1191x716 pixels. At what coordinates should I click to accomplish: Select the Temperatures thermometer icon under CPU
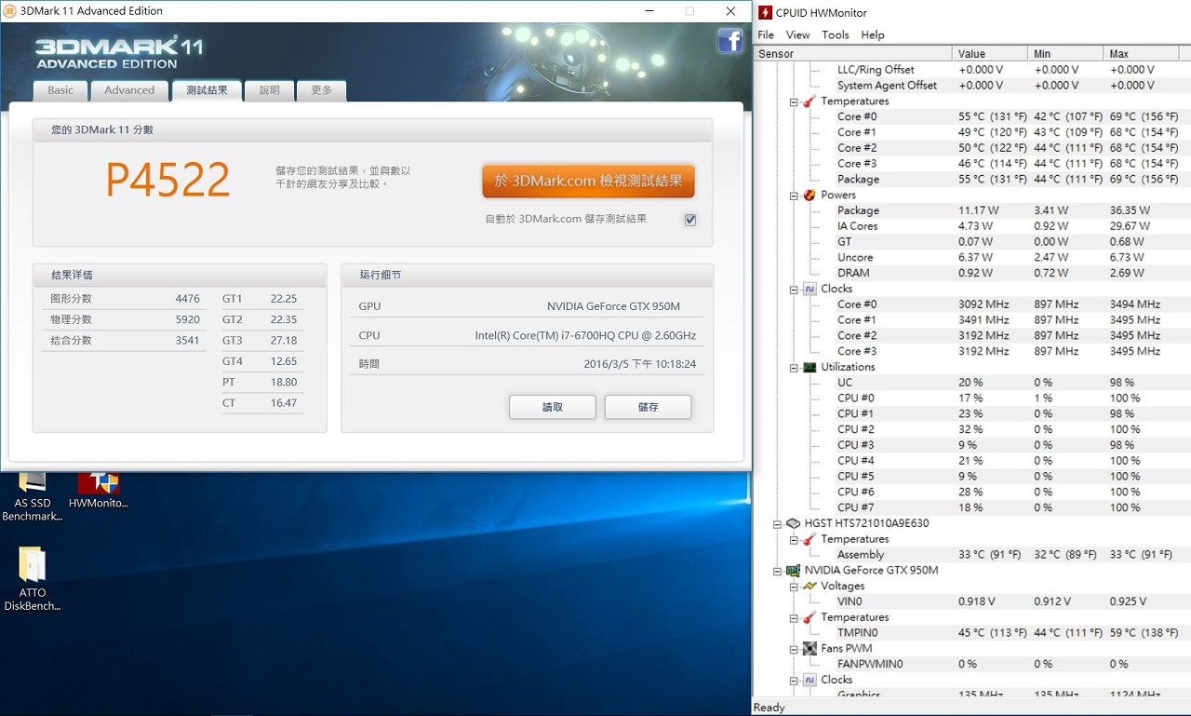pyautogui.click(x=810, y=101)
